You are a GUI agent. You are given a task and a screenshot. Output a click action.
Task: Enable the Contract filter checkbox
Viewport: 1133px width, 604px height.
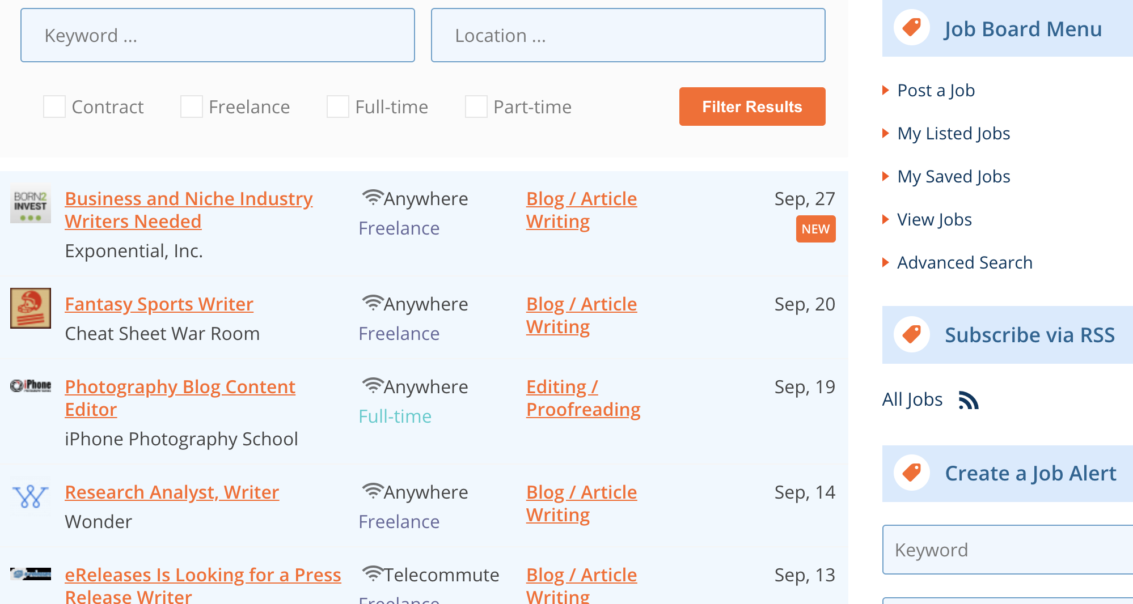pyautogui.click(x=54, y=107)
